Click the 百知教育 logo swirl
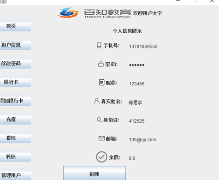The image size is (219, 180). (x=68, y=12)
